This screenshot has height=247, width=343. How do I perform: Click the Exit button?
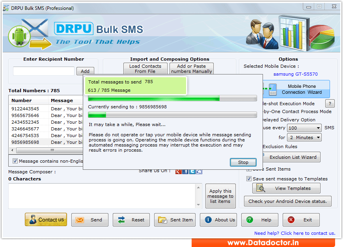pyautogui.click(x=301, y=220)
